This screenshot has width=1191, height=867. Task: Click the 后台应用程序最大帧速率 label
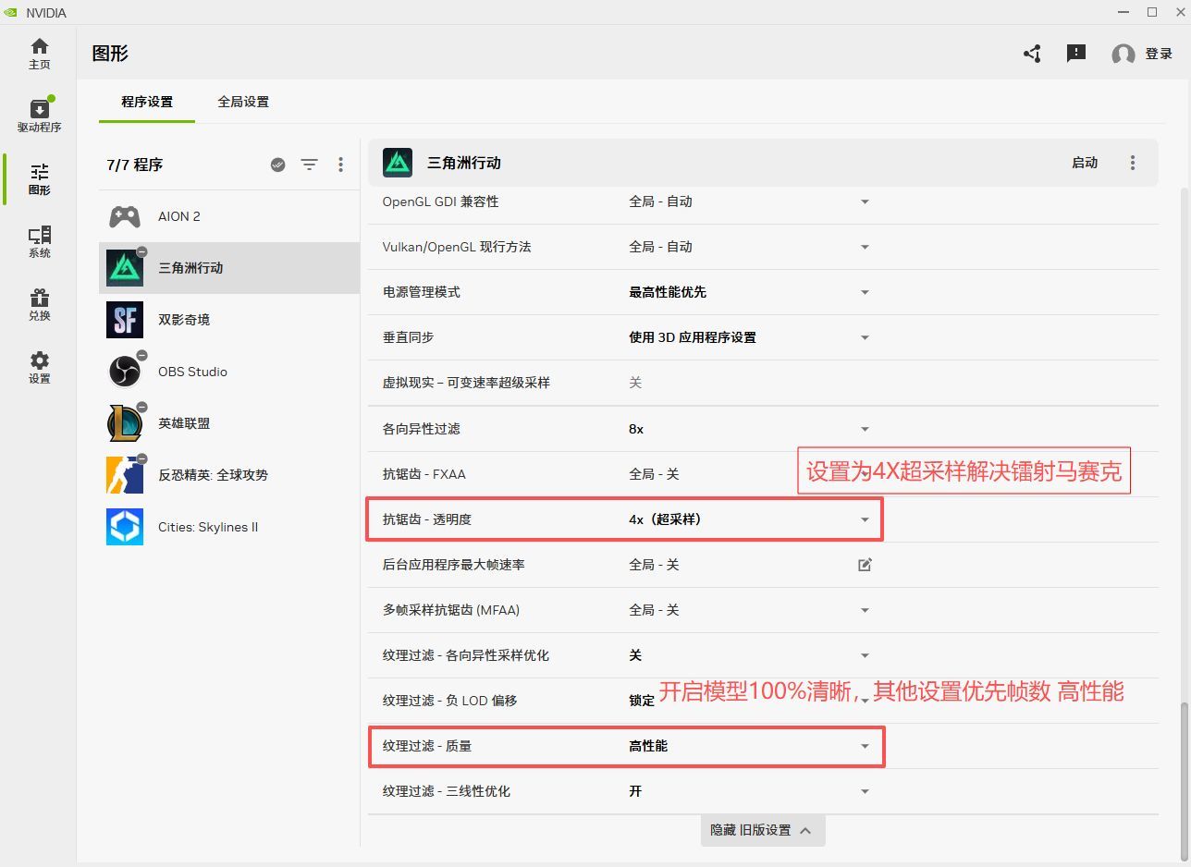pos(453,565)
